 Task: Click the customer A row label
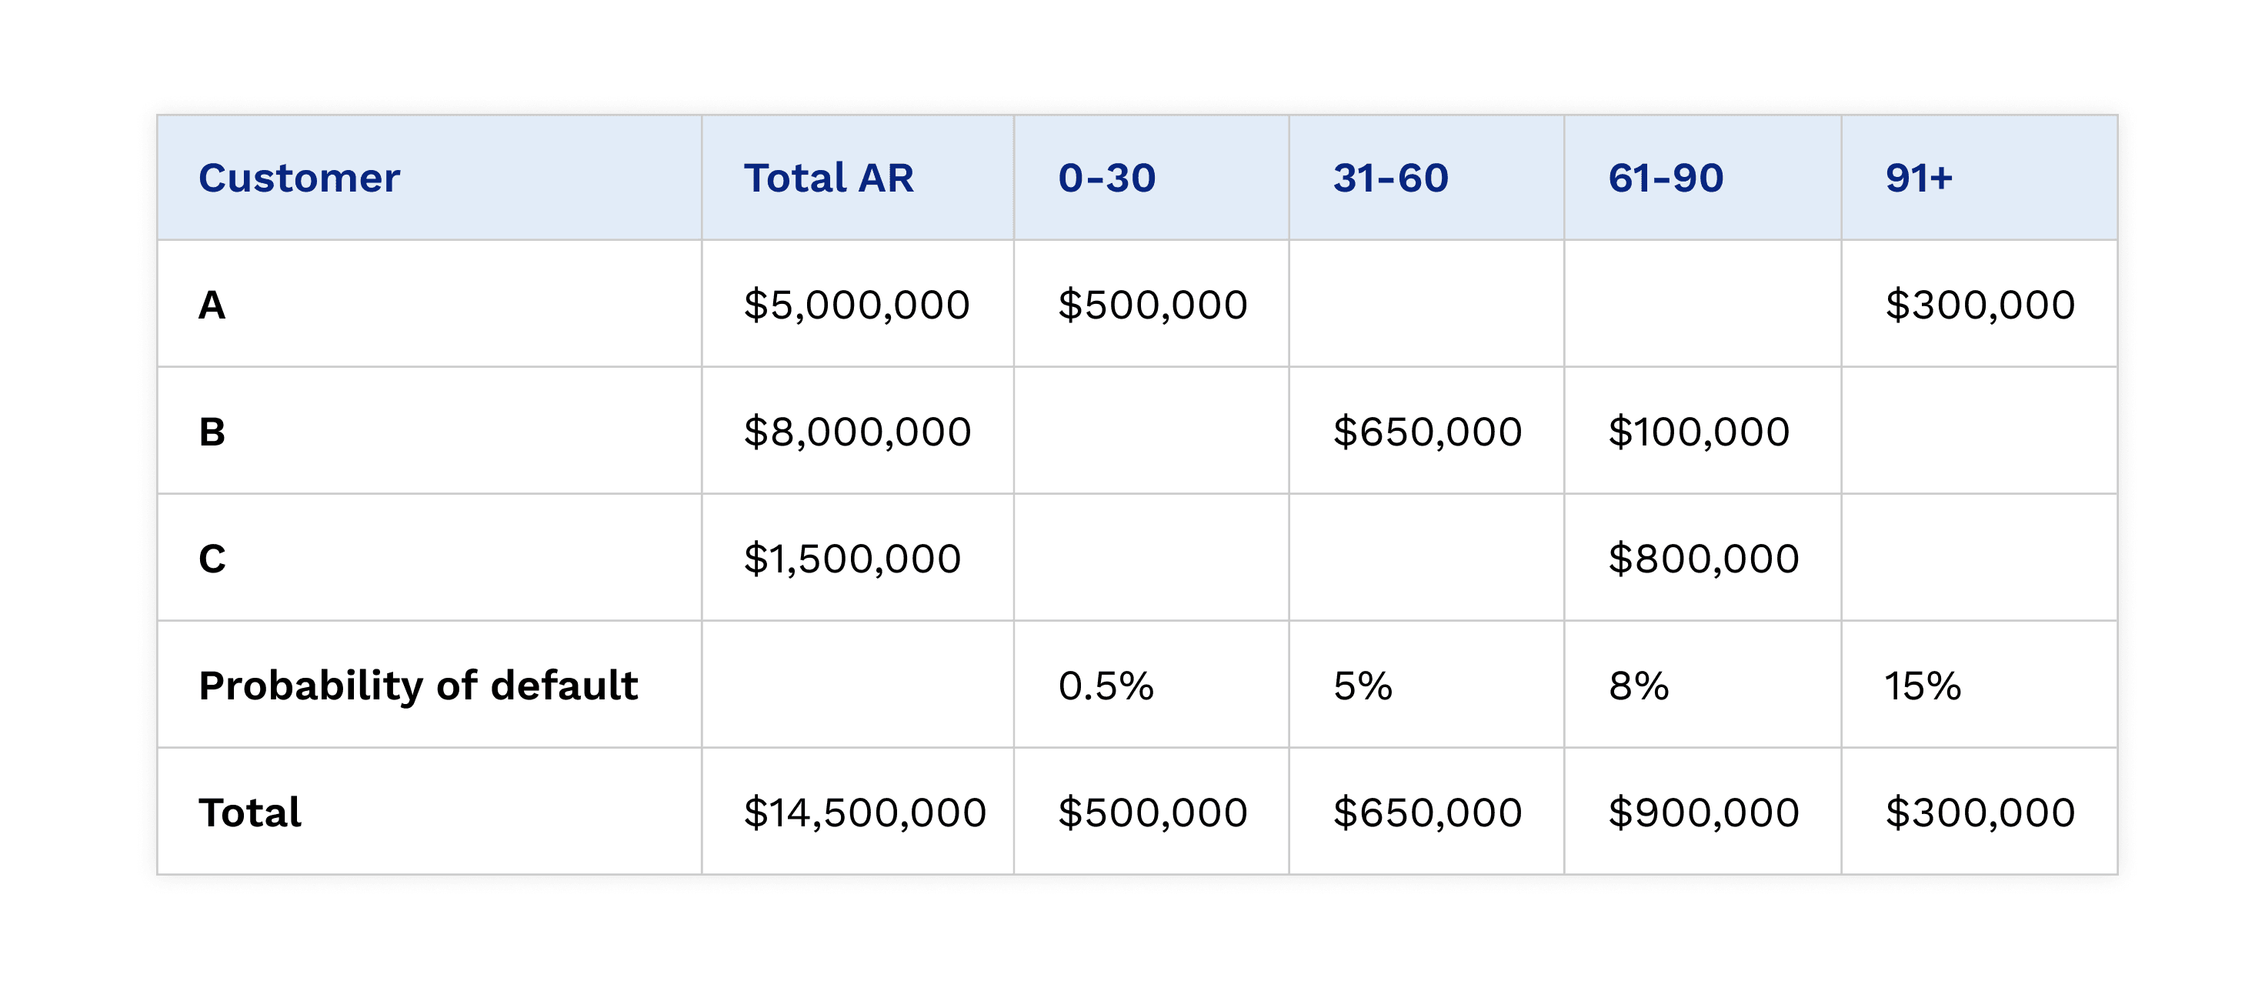coord(212,305)
